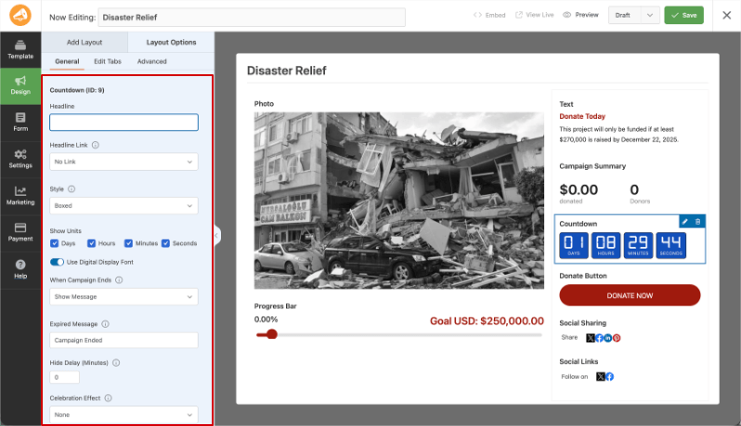Viewport: 741px width, 426px height.
Task: Open the Marketing sidebar section
Action: [20, 196]
